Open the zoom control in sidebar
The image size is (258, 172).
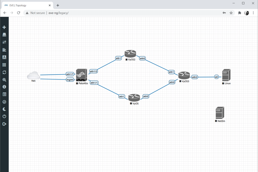point(4,80)
